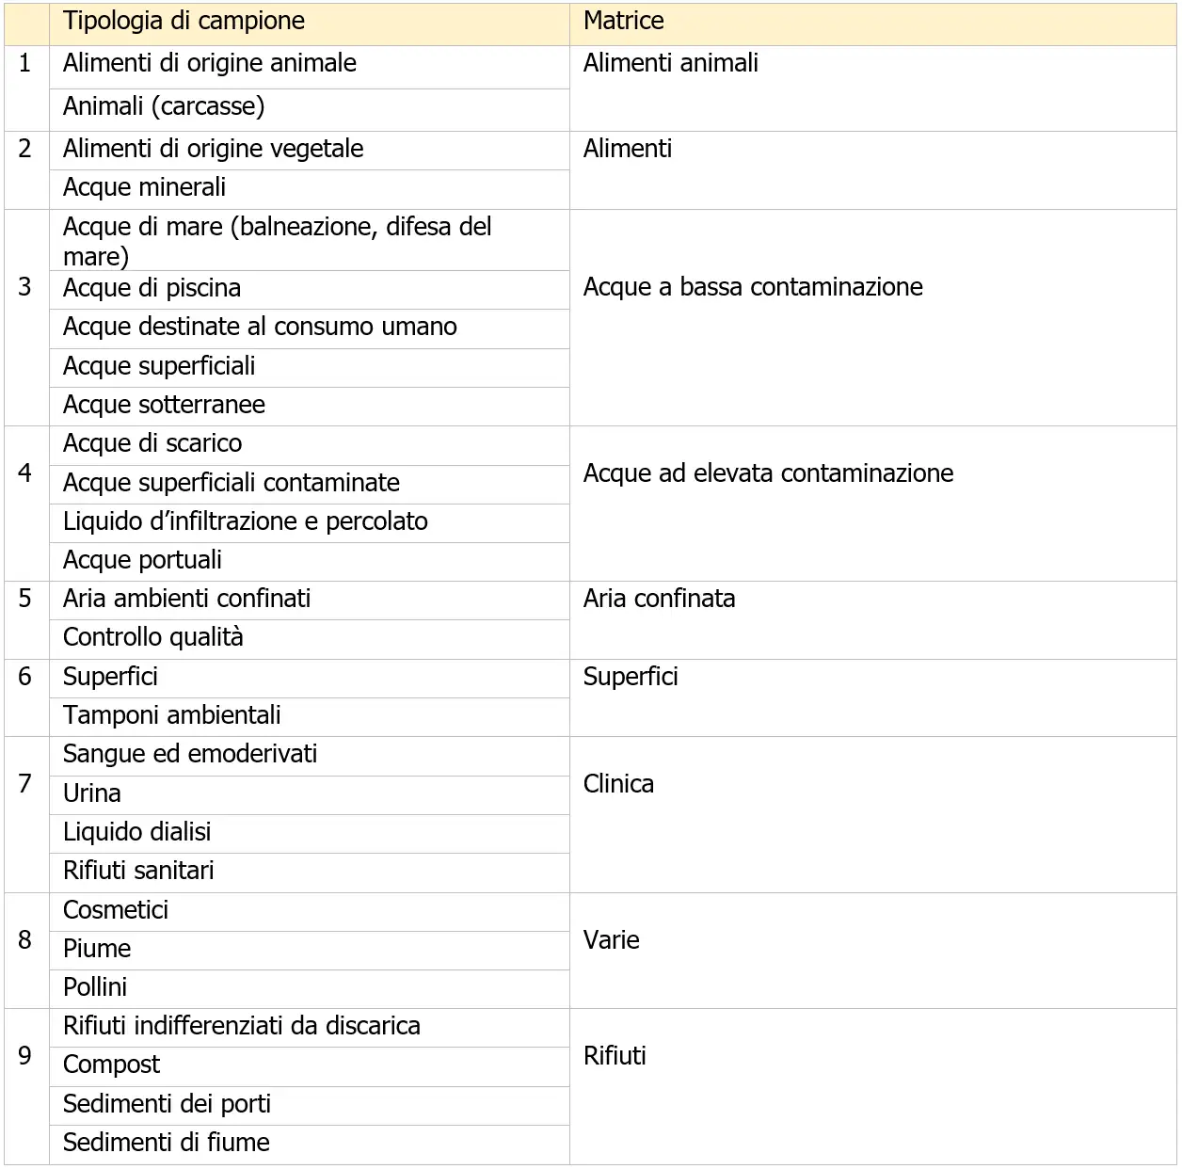Viewport: 1182px width, 1169px height.
Task: Select 'Acque ad elevata contaminazione' cell
Action: coord(873,504)
